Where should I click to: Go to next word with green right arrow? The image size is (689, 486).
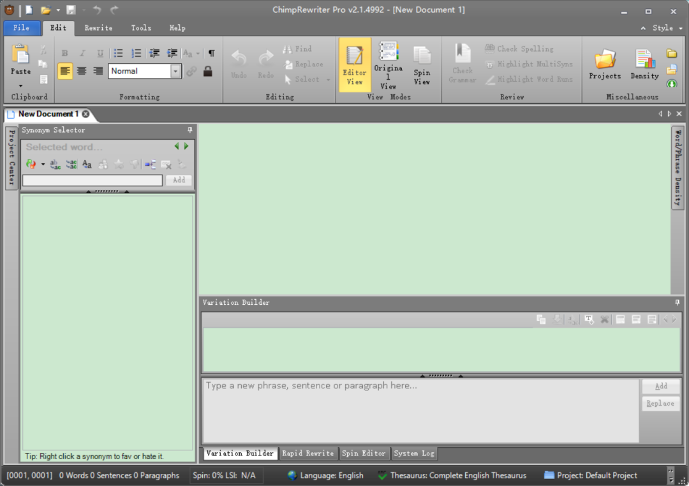click(x=186, y=146)
